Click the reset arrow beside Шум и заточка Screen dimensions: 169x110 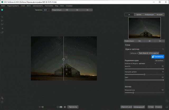[x=163, y=49]
